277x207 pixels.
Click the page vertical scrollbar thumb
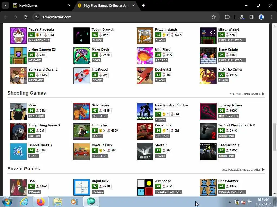(x=275, y=137)
